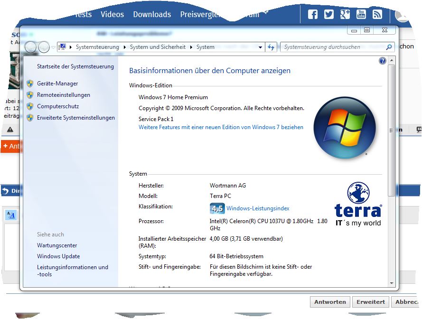The height and width of the screenshot is (319, 422).
Task: Click the shield icon beside Geräte-Manager
Action: (x=30, y=84)
